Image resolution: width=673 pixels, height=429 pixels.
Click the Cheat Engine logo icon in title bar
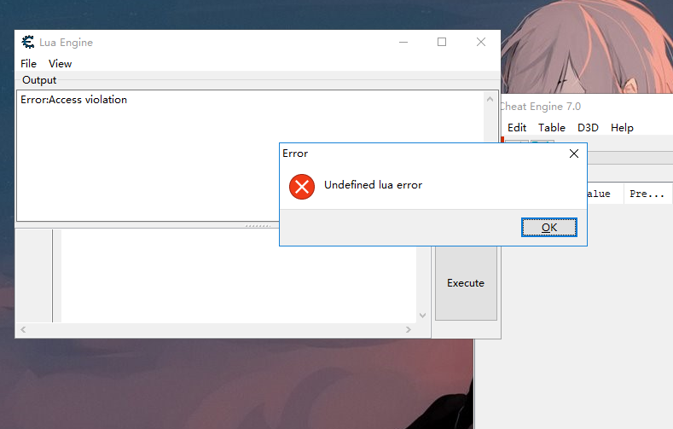pos(28,42)
